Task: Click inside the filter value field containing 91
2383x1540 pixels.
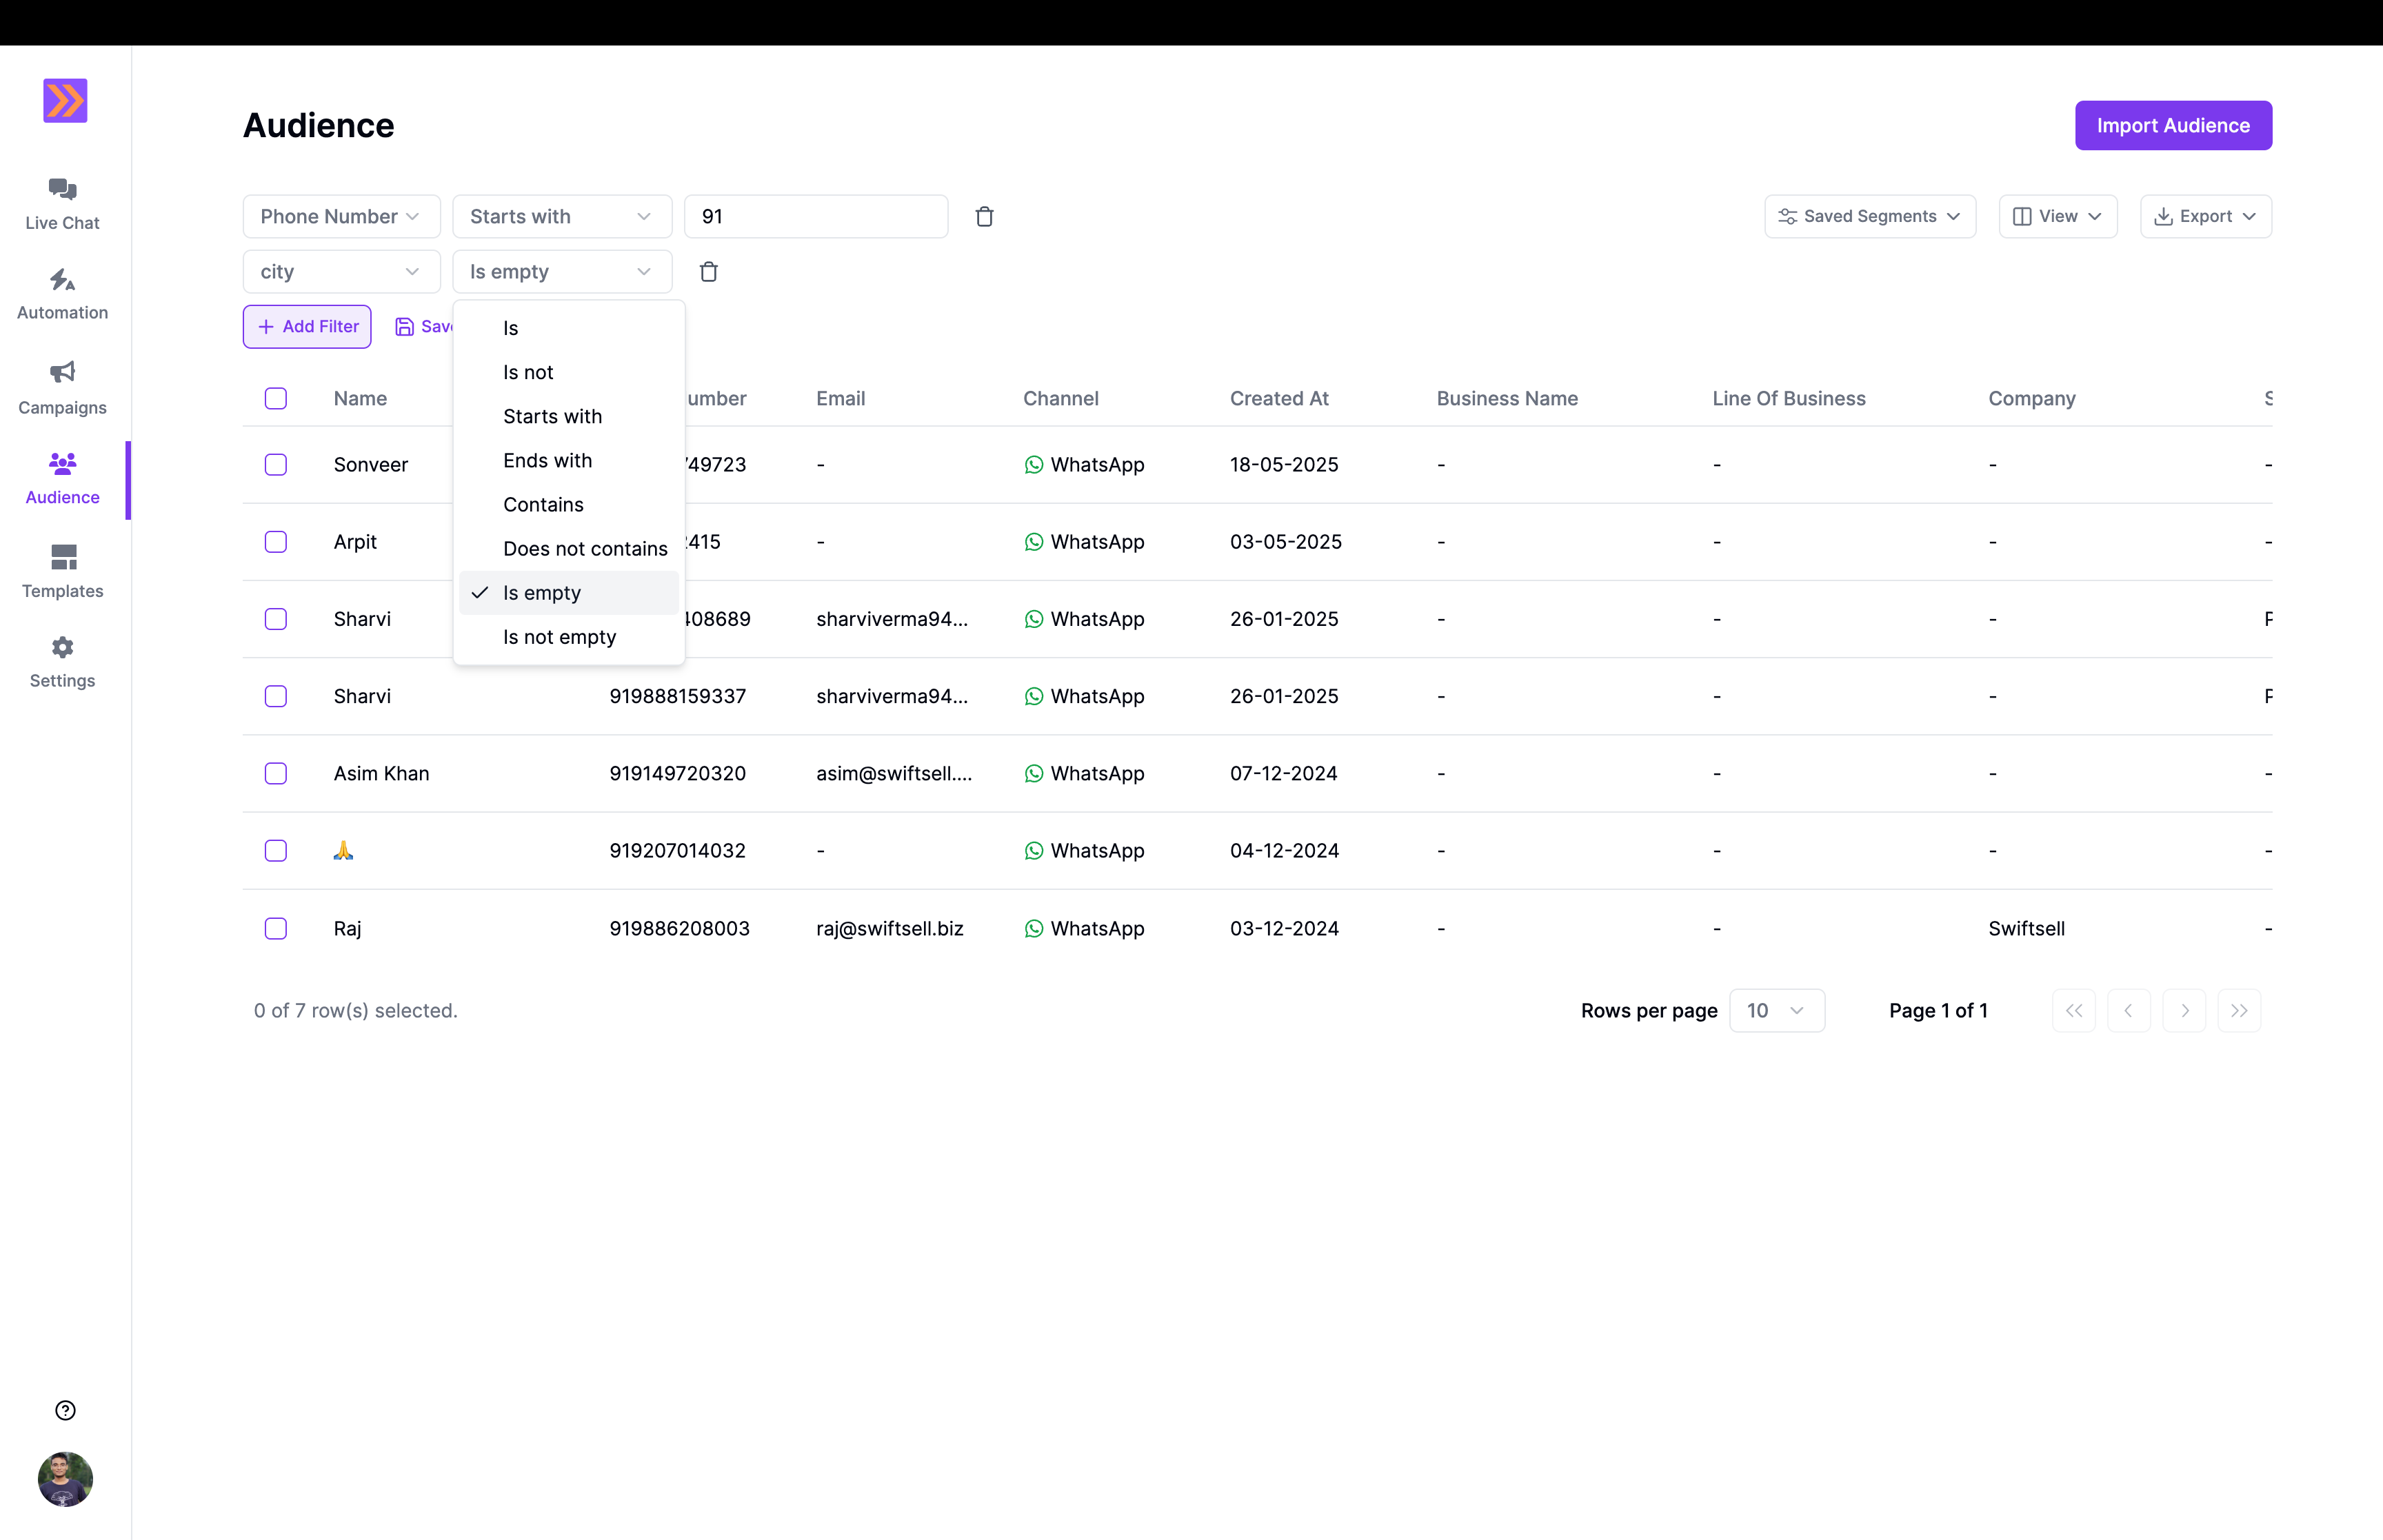Action: tap(816, 216)
